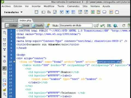This screenshot has width=131, height=98.
Task: Toggle Highlight Invalid Code button
Action: [5, 73]
